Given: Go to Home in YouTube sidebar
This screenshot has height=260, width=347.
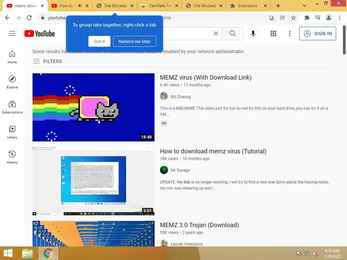Looking at the screenshot, I should tap(12, 57).
